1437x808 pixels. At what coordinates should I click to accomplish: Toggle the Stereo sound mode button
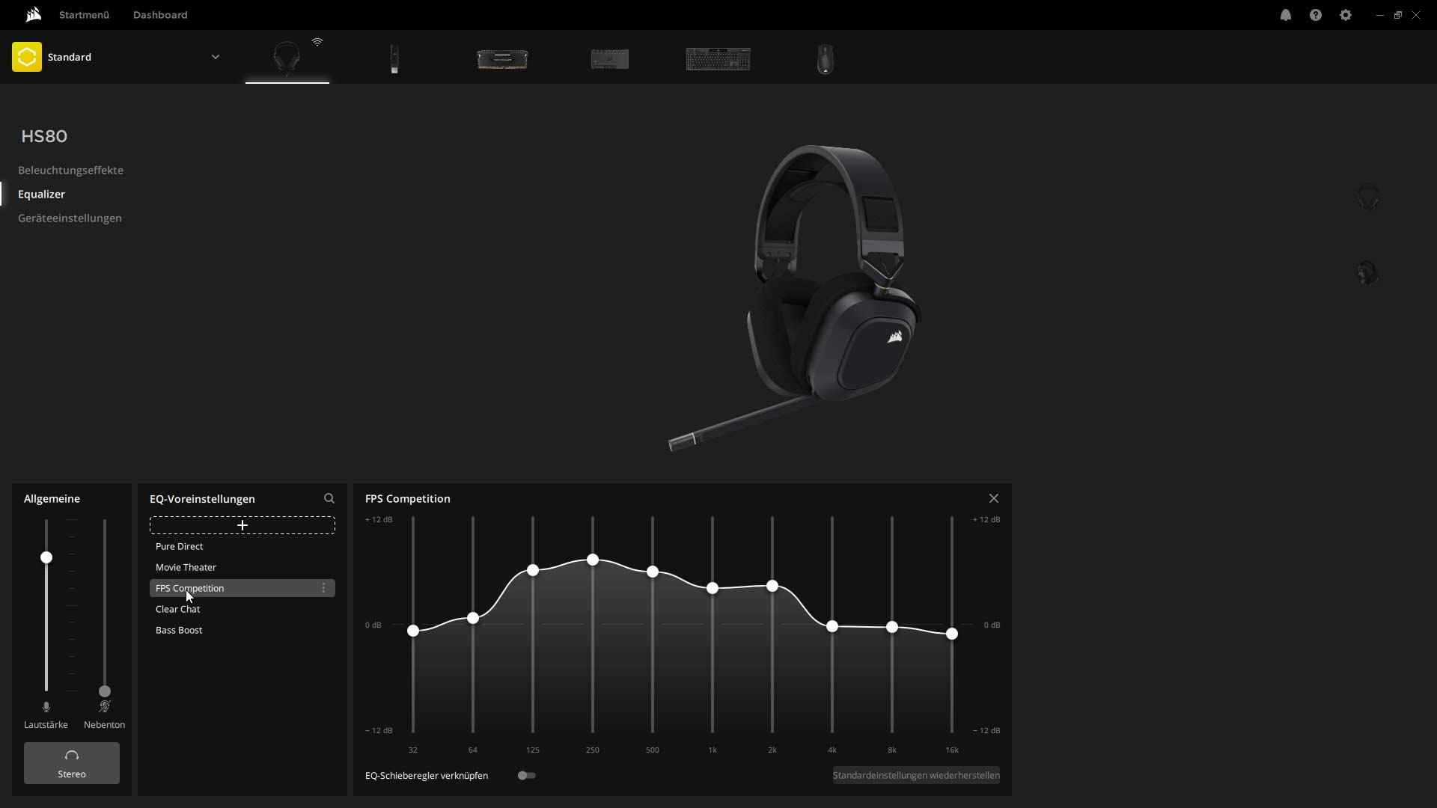tap(72, 763)
